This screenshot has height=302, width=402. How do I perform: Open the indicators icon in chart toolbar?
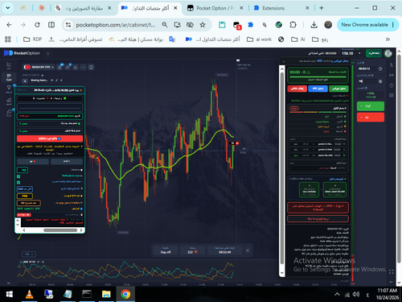click(x=68, y=67)
